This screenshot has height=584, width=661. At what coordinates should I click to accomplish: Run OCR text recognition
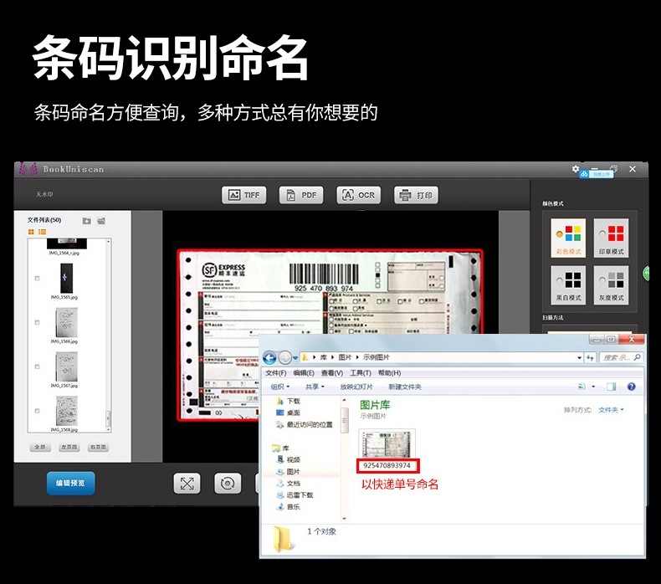(x=358, y=195)
